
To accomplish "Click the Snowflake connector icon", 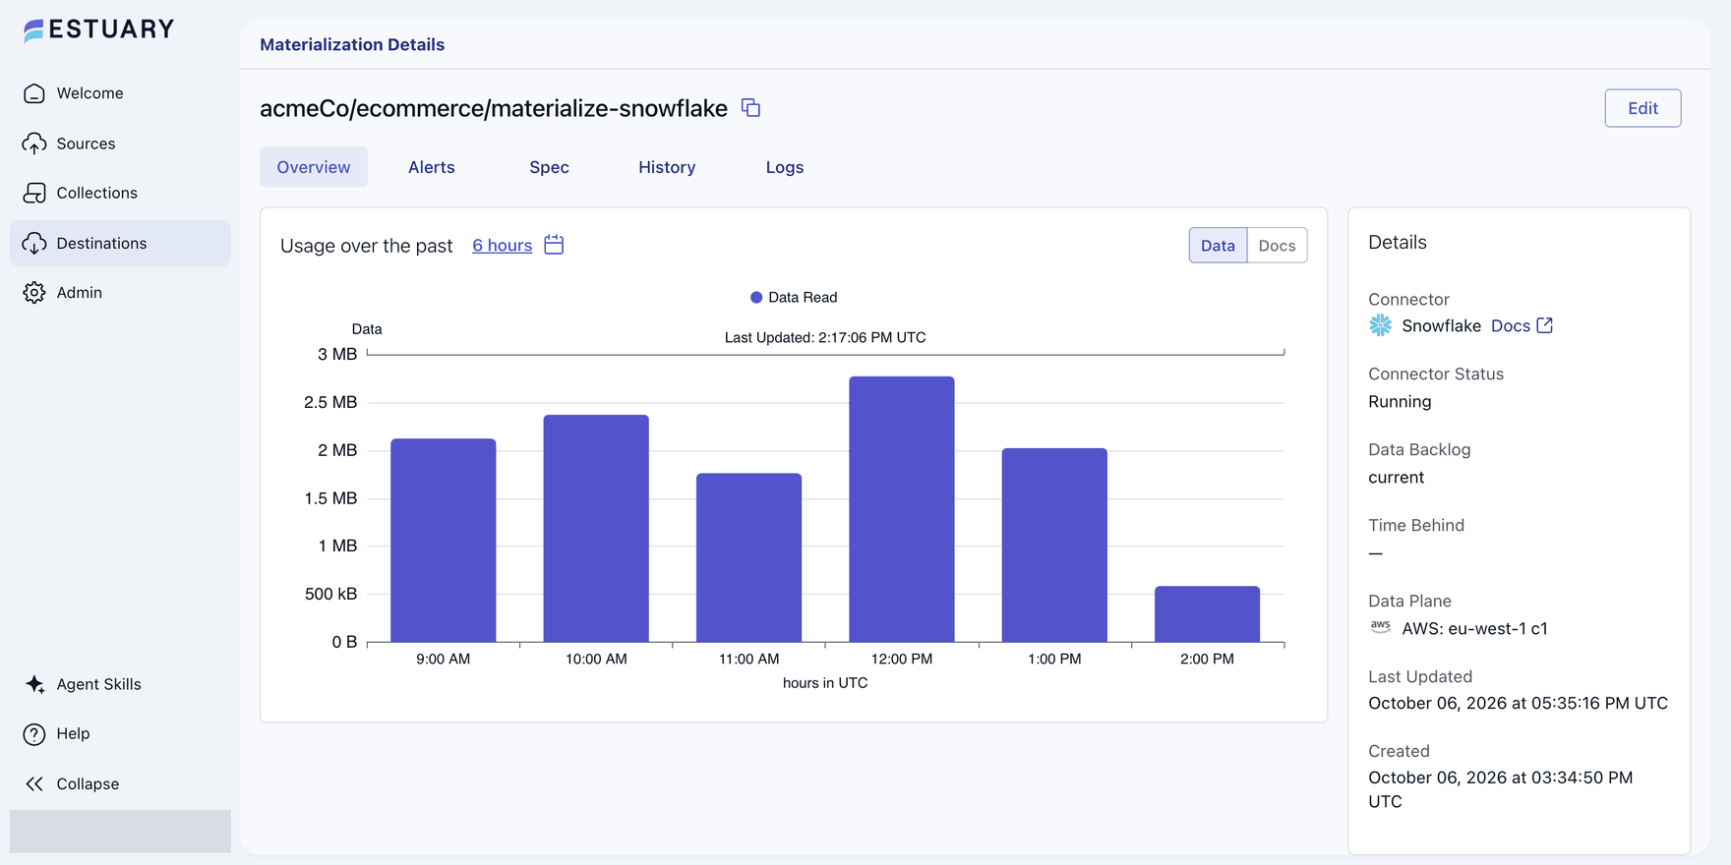I will coord(1381,325).
